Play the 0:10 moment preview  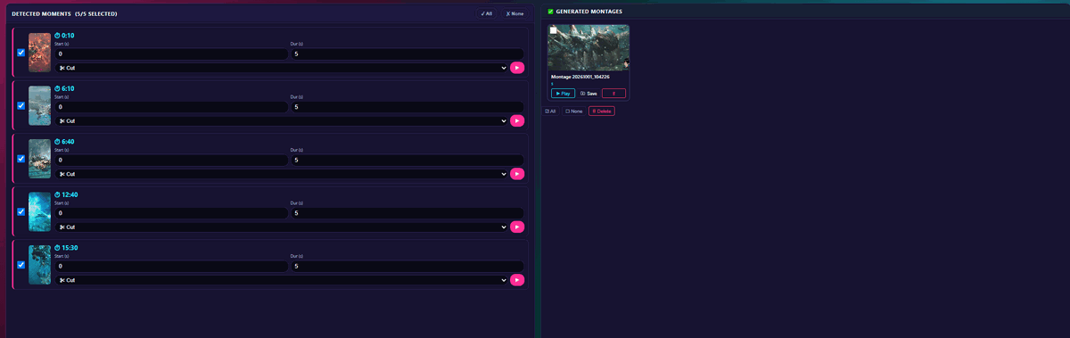pos(517,68)
